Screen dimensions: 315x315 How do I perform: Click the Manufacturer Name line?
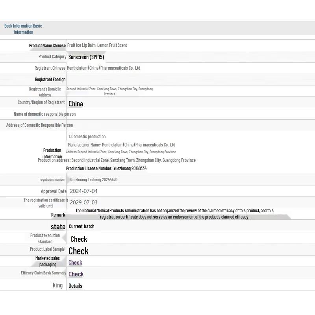[x=122, y=145]
